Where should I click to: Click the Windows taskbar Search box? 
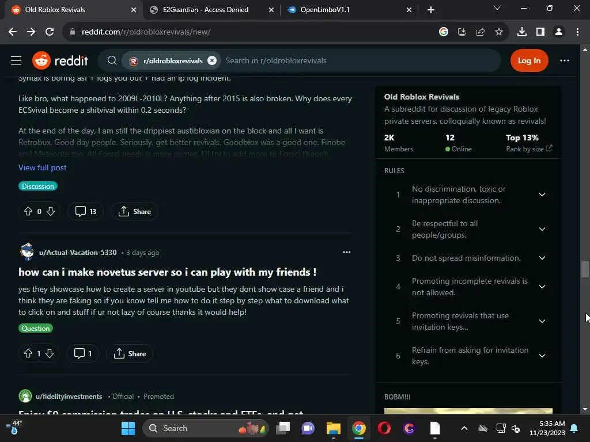(x=206, y=428)
